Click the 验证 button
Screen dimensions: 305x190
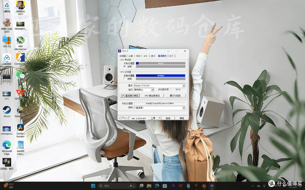click(x=168, y=118)
